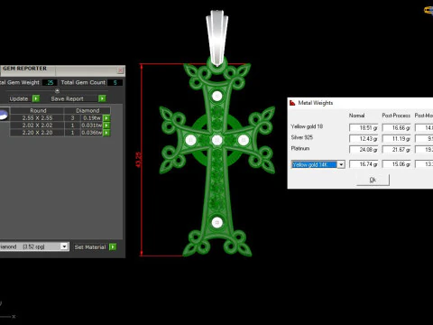The image size is (433, 325).
Task: Click the 16.74 gr normal weight field
Action: coord(364,164)
